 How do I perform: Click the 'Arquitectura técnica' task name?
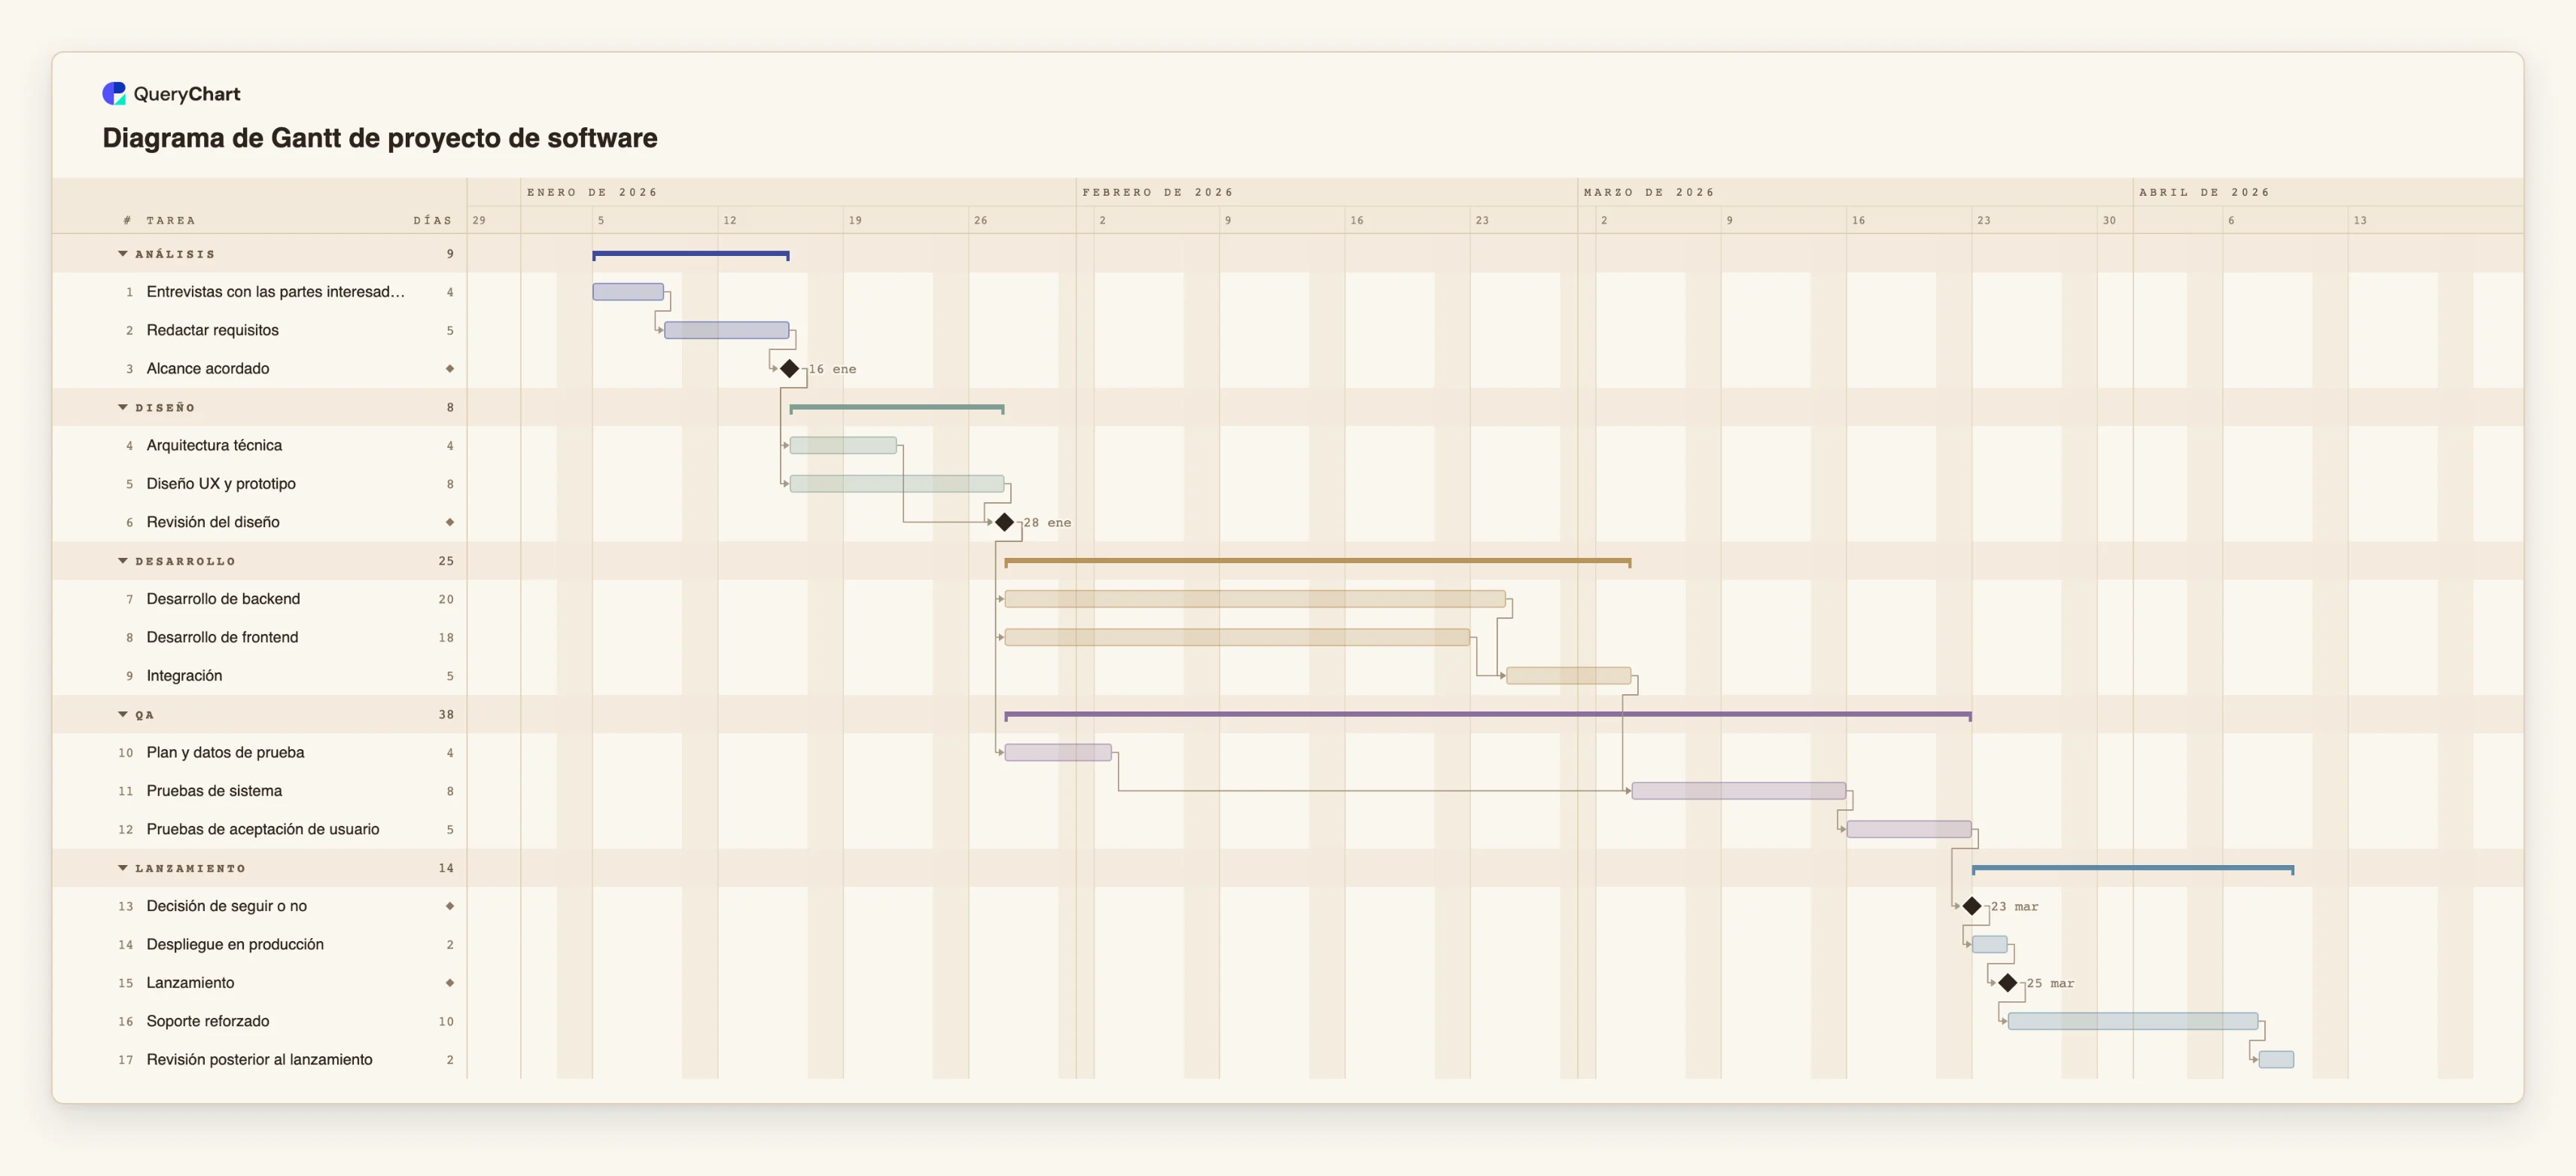pos(214,445)
